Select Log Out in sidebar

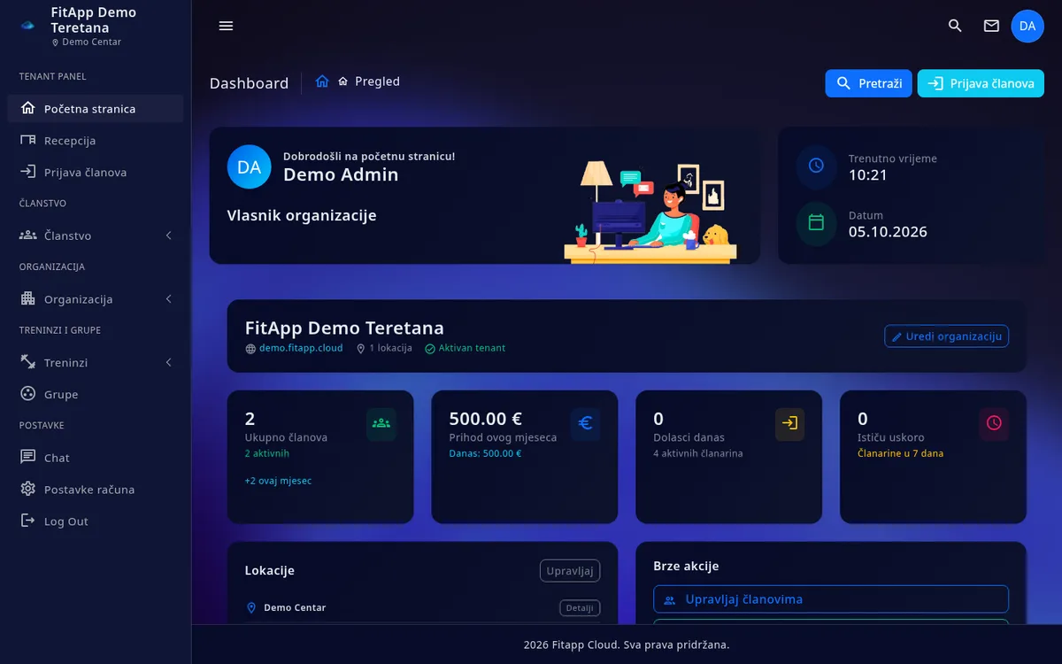96,521
